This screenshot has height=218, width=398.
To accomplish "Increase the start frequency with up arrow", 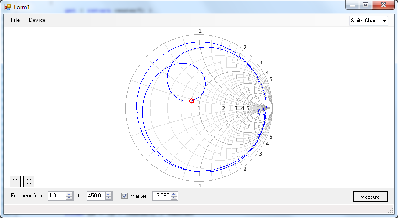I will (x=69, y=194).
